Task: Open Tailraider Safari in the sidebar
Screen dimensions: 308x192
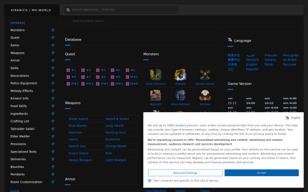Action: click(x=23, y=129)
